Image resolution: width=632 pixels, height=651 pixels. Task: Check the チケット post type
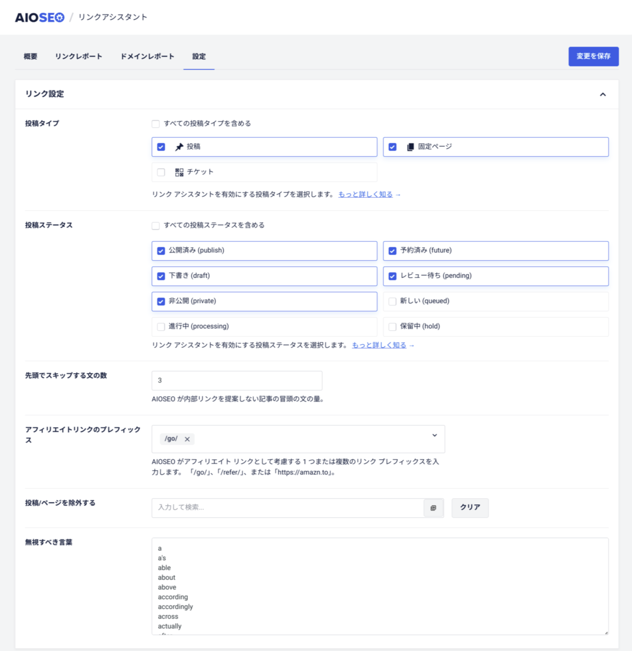click(x=161, y=172)
